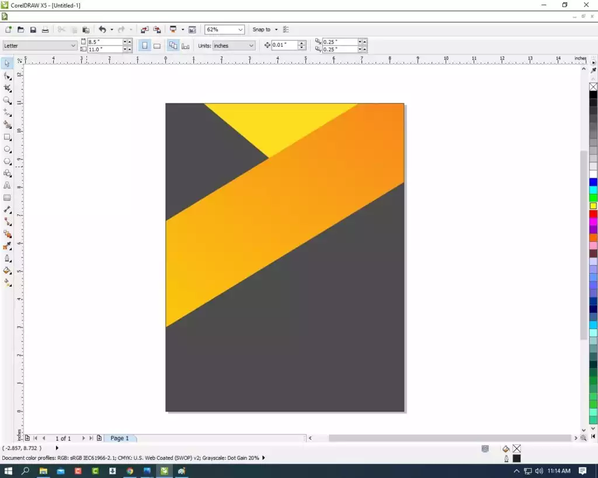Click the duplicate distance Y field
This screenshot has height=478, width=598.
tap(340, 49)
